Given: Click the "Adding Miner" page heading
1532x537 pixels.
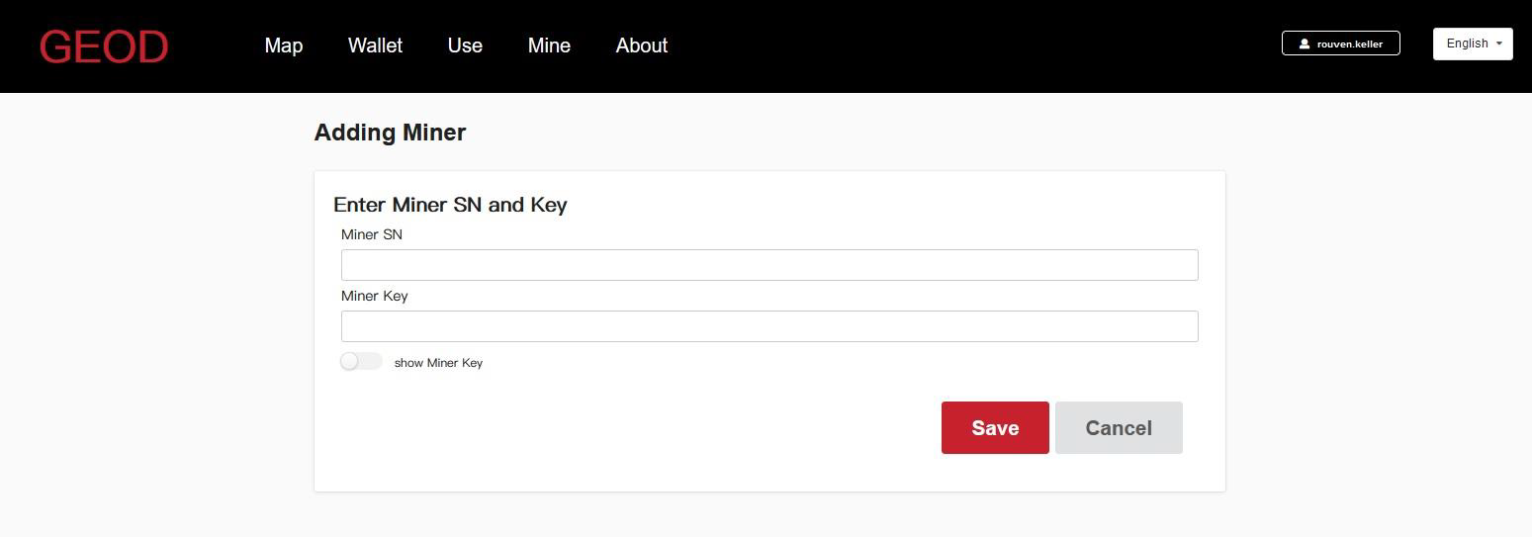Looking at the screenshot, I should (390, 133).
